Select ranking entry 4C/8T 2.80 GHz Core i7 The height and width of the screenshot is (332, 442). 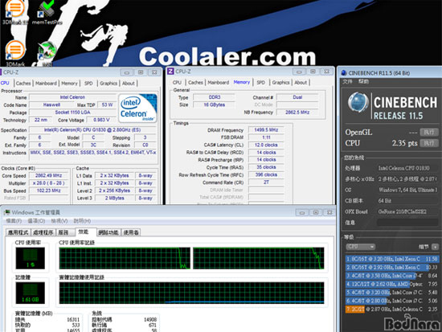point(392,301)
